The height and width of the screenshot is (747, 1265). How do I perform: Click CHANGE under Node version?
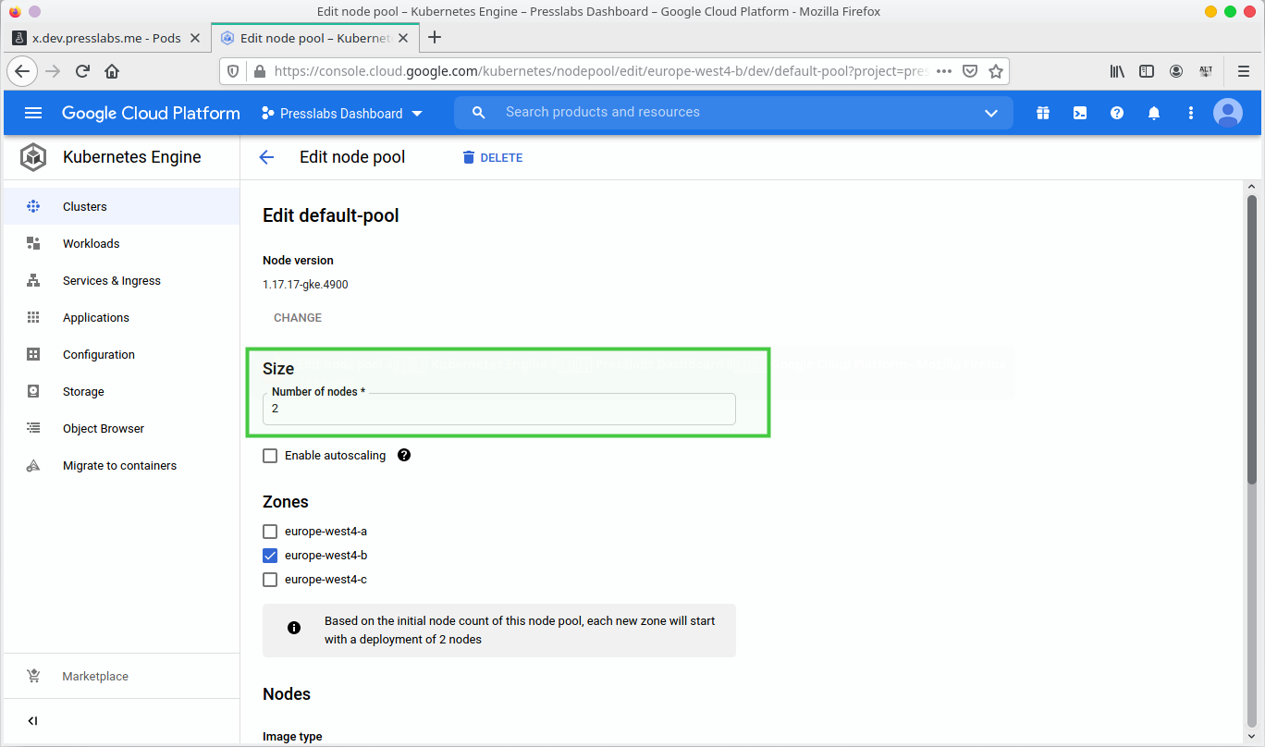tap(298, 317)
